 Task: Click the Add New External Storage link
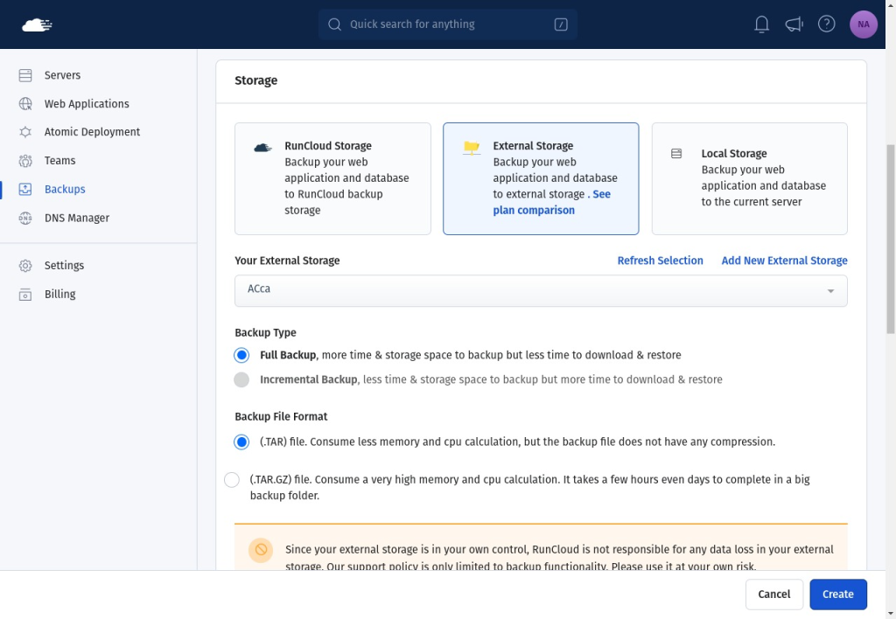(x=784, y=261)
